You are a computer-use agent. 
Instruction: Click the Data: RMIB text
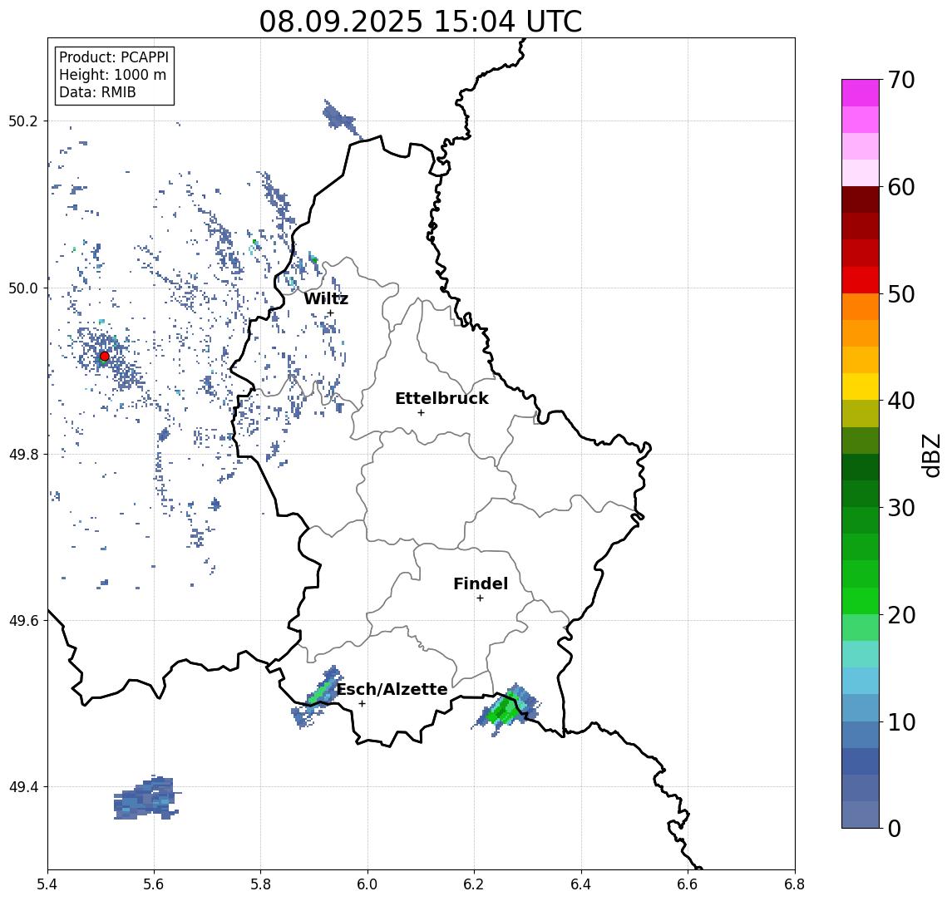[97, 92]
